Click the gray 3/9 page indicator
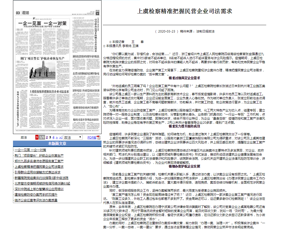This screenshot has height=230, width=283. [x=42, y=137]
